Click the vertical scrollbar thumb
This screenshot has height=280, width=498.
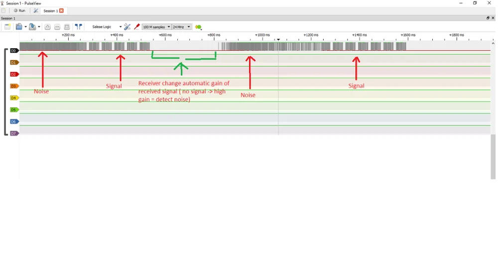click(x=493, y=157)
